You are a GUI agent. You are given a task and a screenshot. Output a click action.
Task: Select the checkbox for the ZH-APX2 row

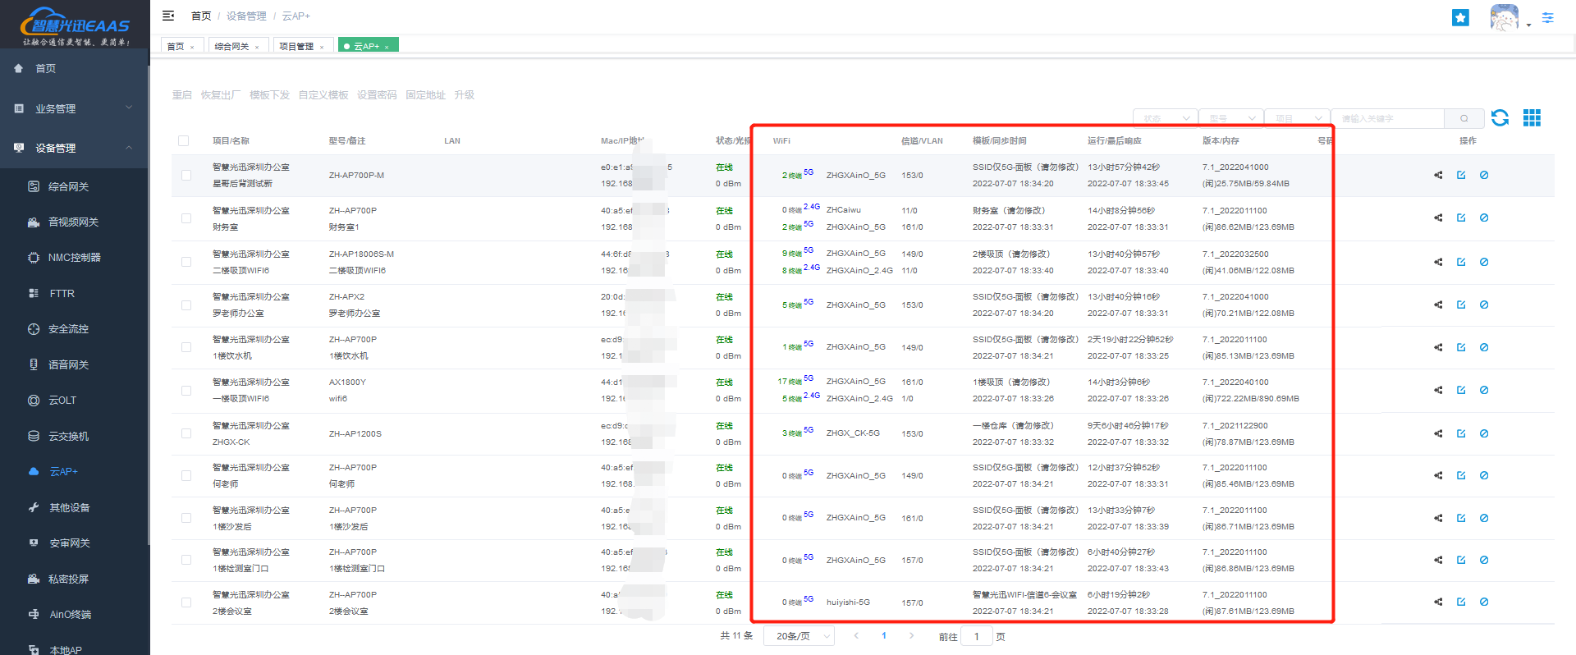point(186,305)
